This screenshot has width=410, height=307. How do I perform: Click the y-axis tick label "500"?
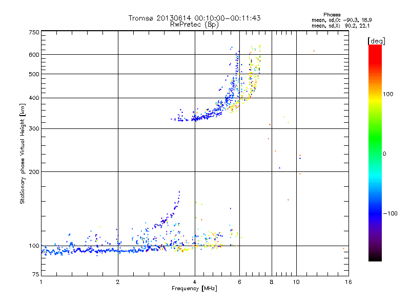(x=34, y=74)
